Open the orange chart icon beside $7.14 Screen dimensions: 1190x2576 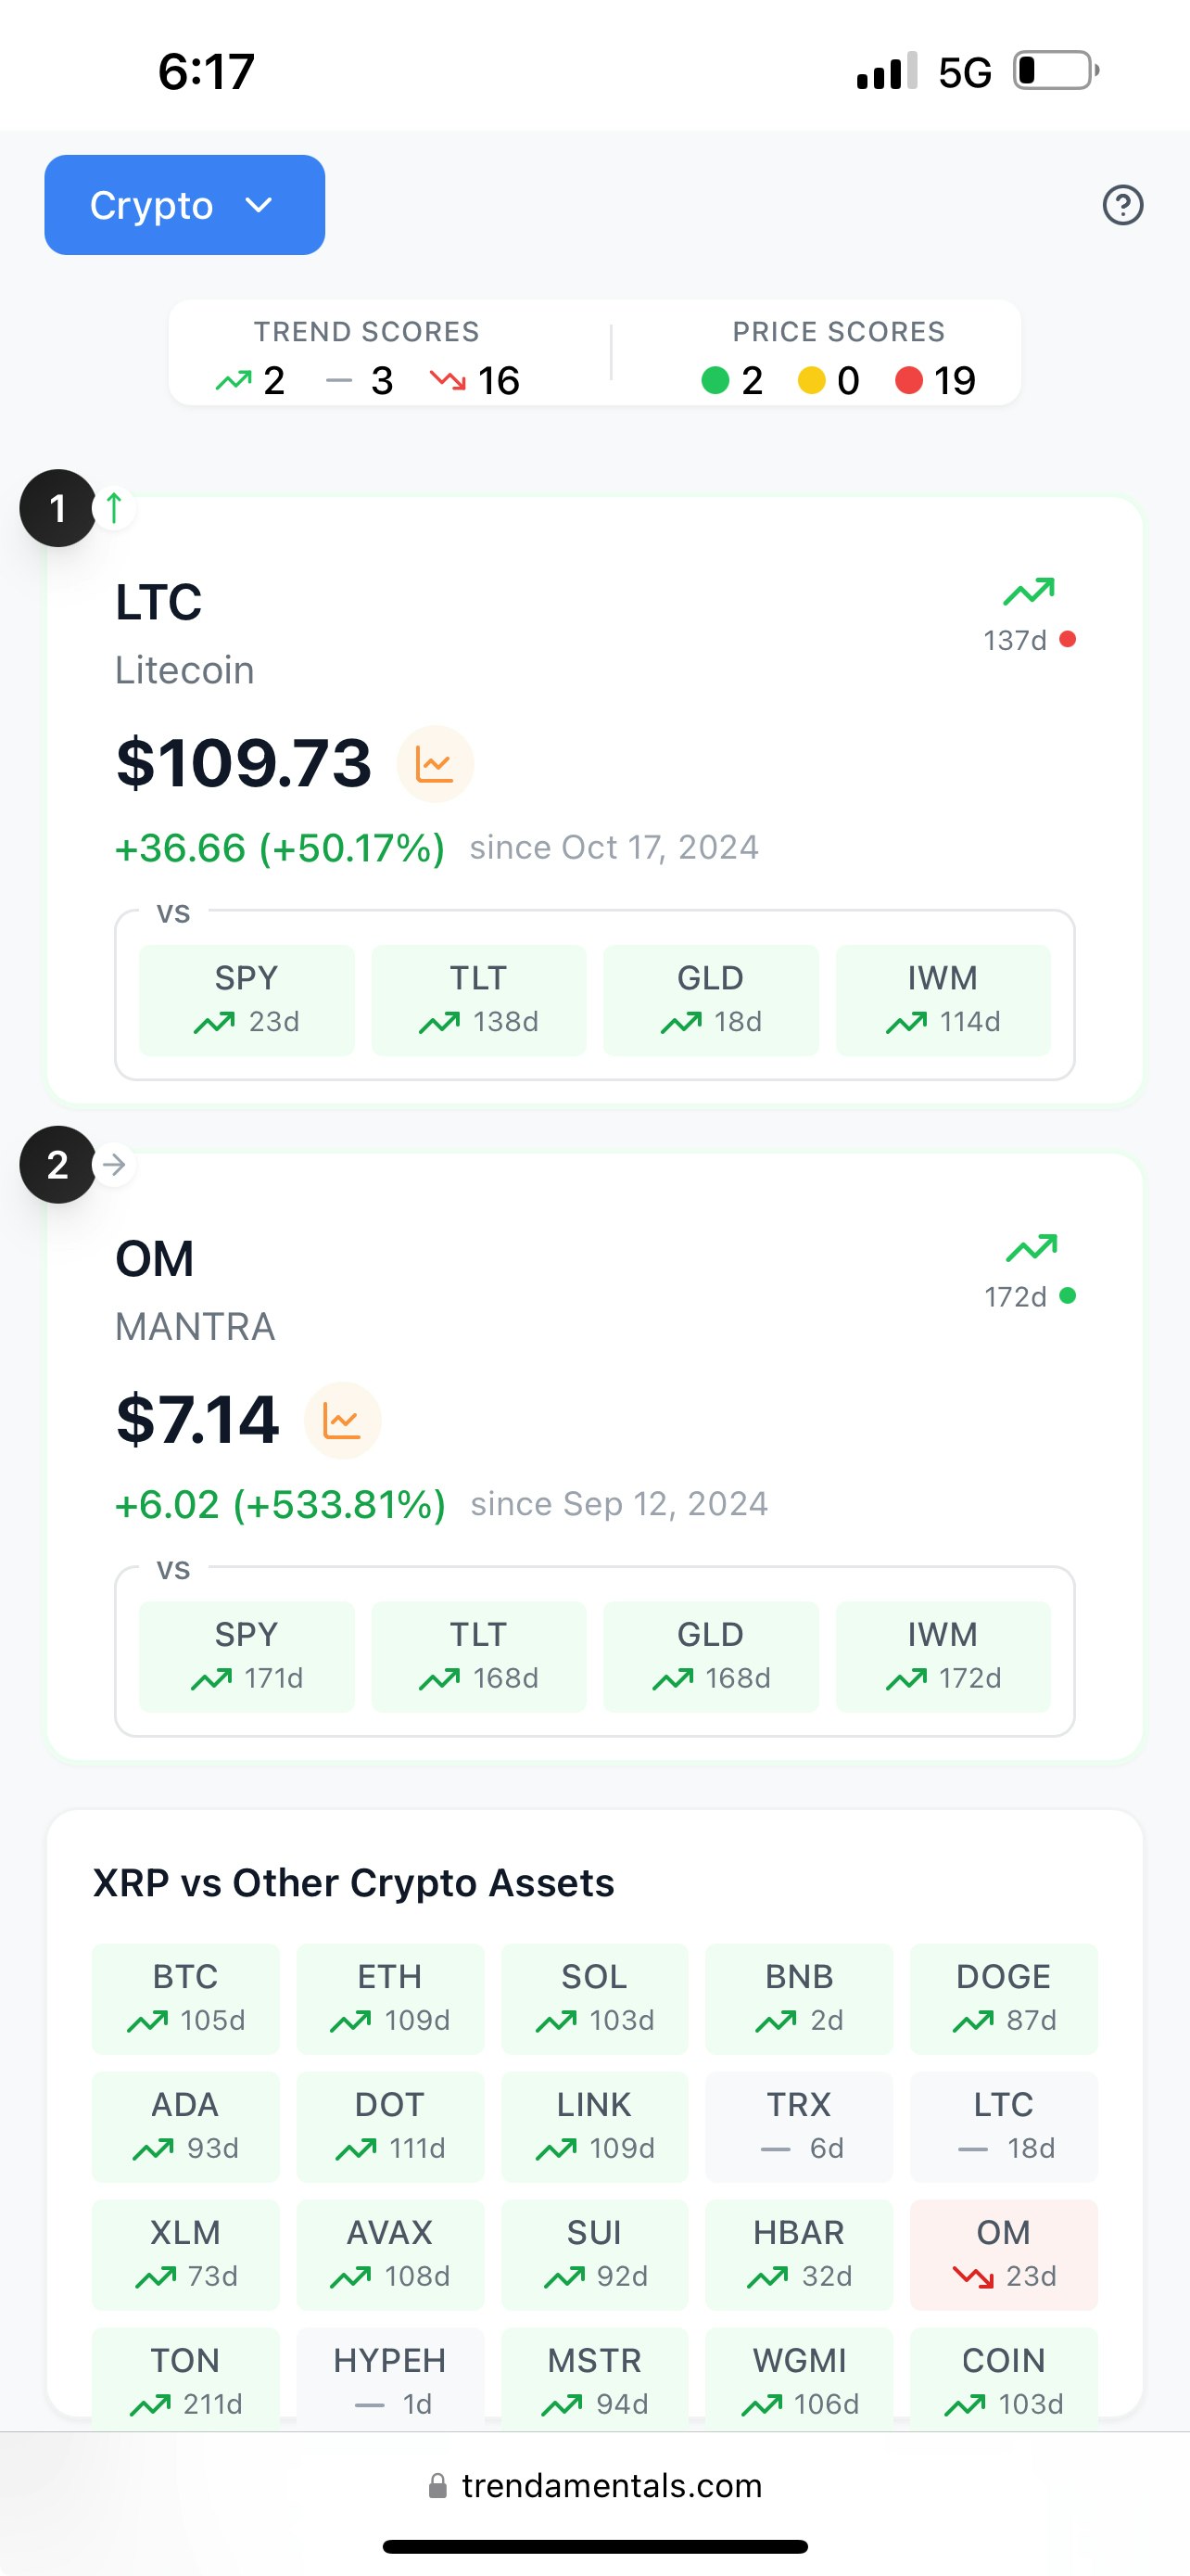coord(342,1421)
